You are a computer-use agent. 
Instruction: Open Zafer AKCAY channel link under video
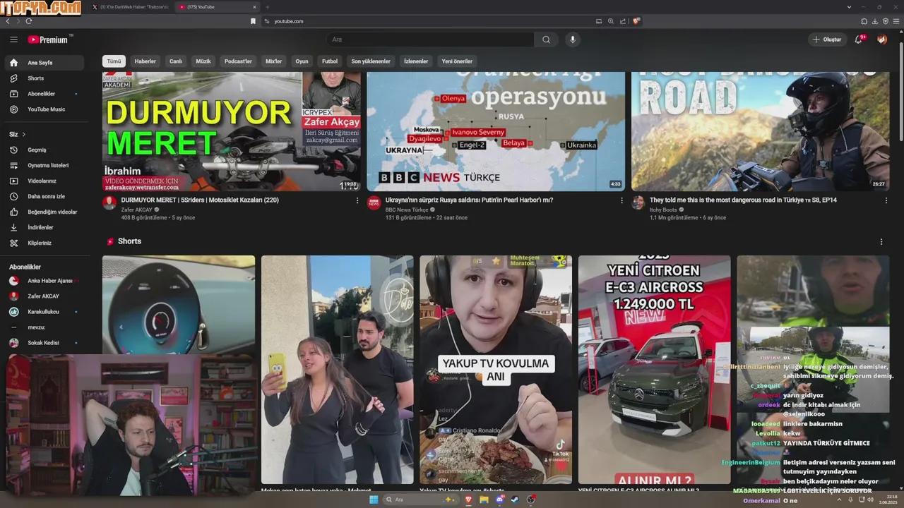pyautogui.click(x=136, y=210)
